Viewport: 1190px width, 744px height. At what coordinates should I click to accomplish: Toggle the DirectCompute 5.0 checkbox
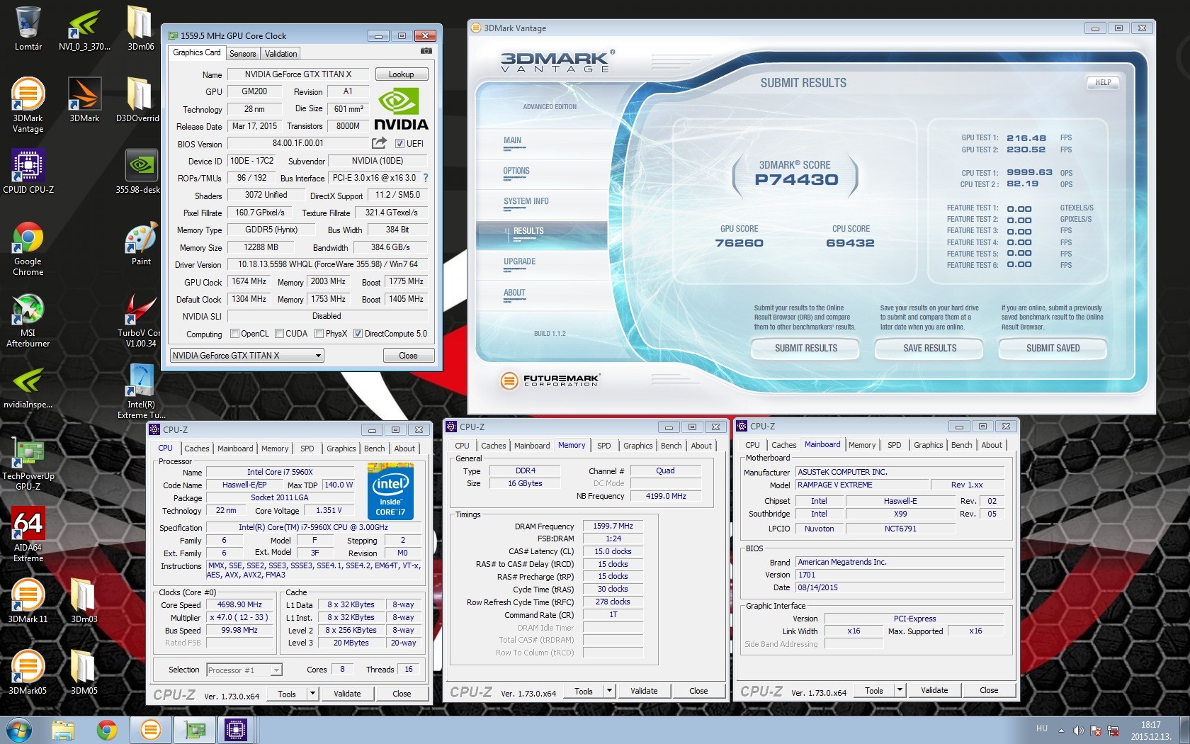[358, 334]
